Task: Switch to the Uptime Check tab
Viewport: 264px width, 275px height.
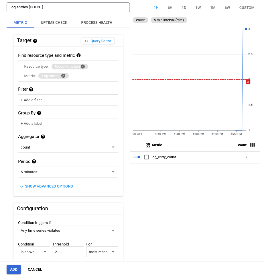Action: 54,23
